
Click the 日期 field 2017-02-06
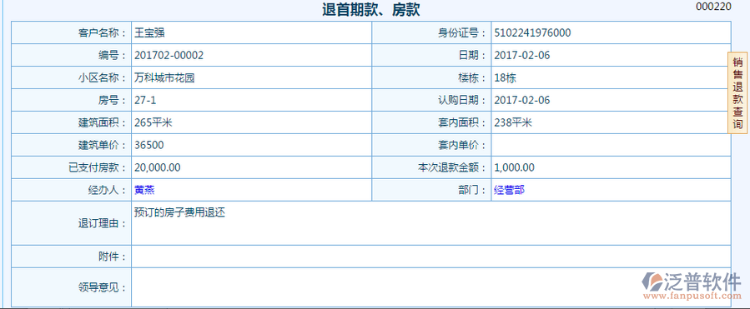click(x=611, y=56)
